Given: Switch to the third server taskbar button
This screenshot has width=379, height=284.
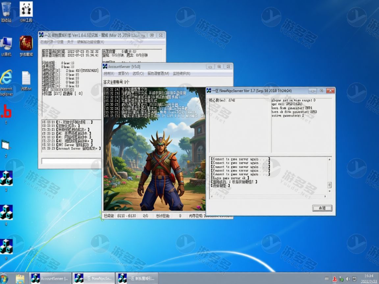Looking at the screenshot, I should tap(137, 278).
